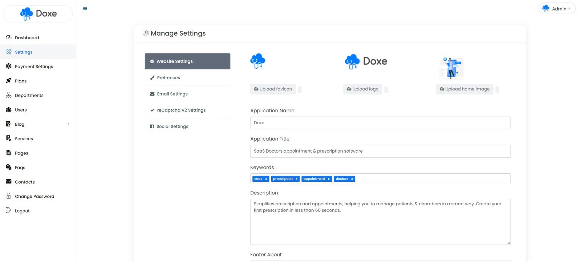This screenshot has width=581, height=262.
Task: Remove the 'doctors' keyword tag
Action: 352,179
